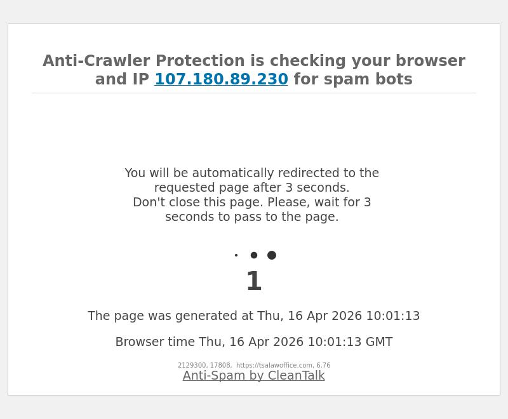The height and width of the screenshot is (419, 508).
Task: Click the horizontal divider below the heading
Action: click(x=253, y=93)
